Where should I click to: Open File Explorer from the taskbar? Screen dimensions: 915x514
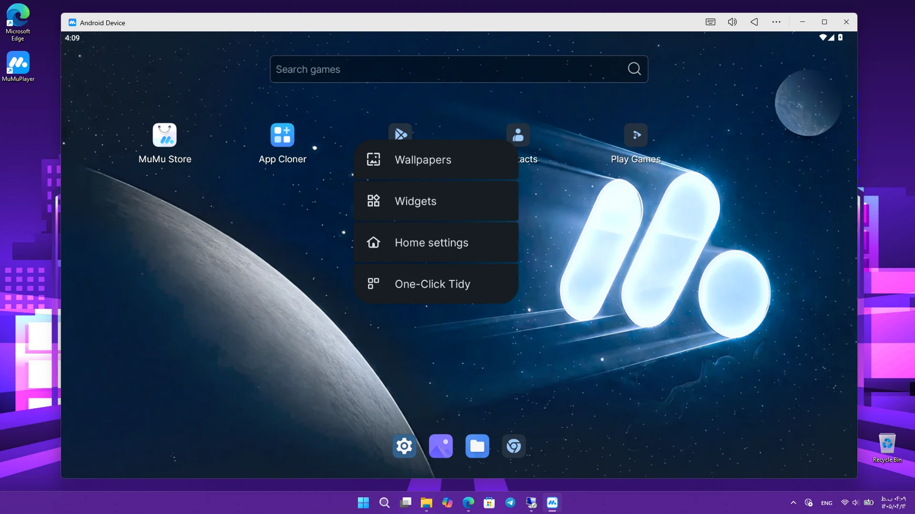tap(427, 503)
